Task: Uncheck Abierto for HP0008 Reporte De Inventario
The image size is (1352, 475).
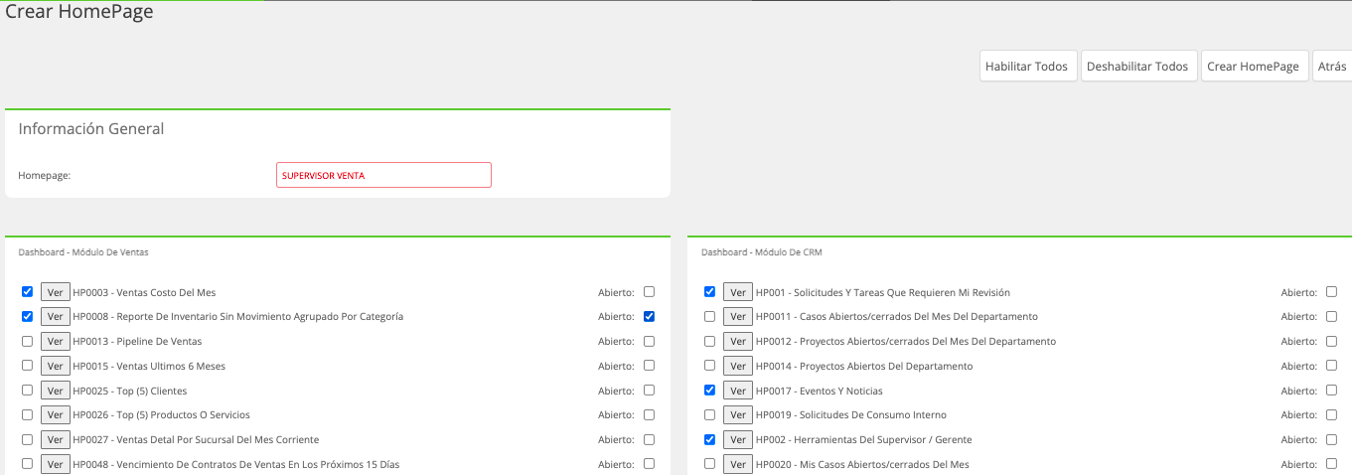Action: coord(649,316)
